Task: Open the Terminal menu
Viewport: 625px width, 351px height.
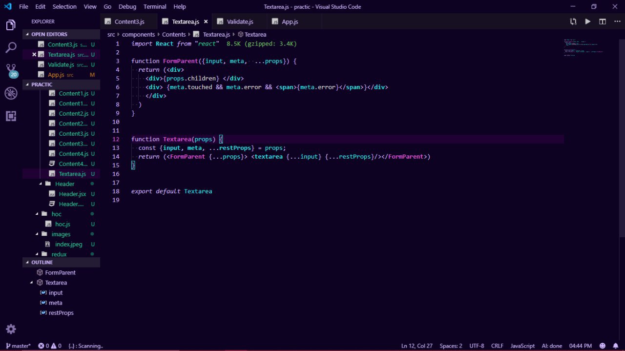Action: [x=155, y=7]
